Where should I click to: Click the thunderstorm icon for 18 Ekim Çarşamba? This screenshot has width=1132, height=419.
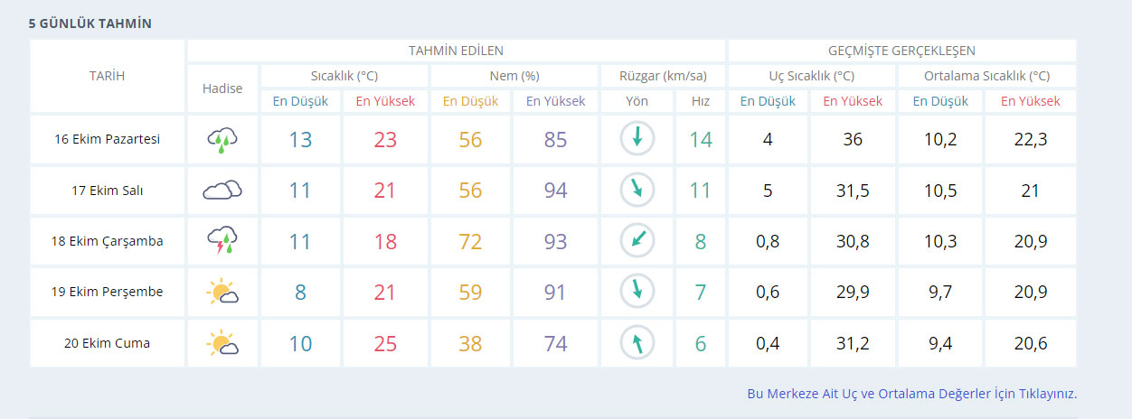[222, 241]
